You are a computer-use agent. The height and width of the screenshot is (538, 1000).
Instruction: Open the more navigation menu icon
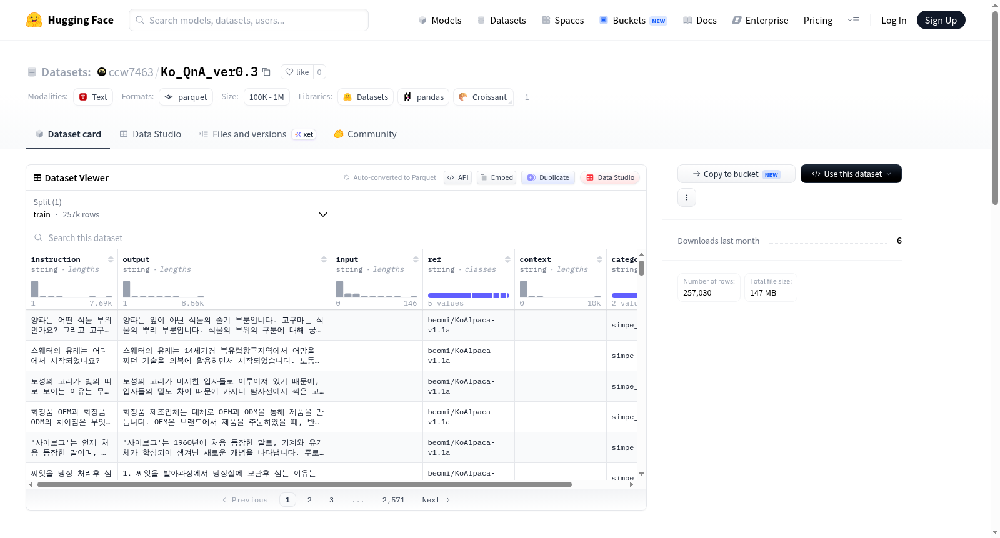[853, 20]
